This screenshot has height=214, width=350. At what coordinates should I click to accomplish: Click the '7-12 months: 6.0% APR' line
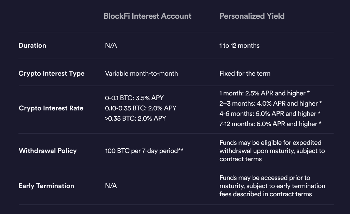point(270,124)
